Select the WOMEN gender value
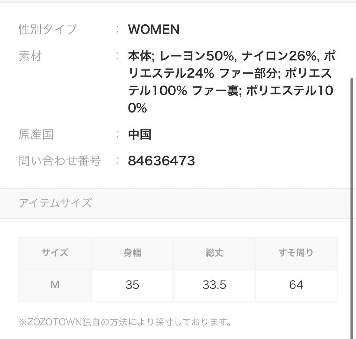356x339 pixels. click(154, 30)
